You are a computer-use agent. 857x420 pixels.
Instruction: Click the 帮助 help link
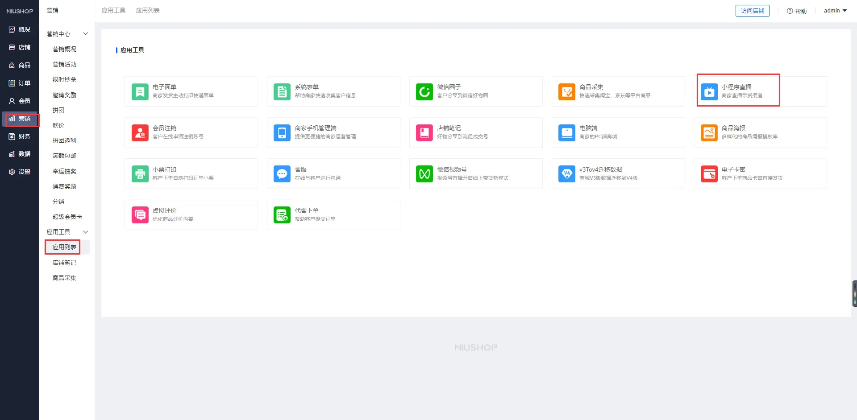coord(797,11)
